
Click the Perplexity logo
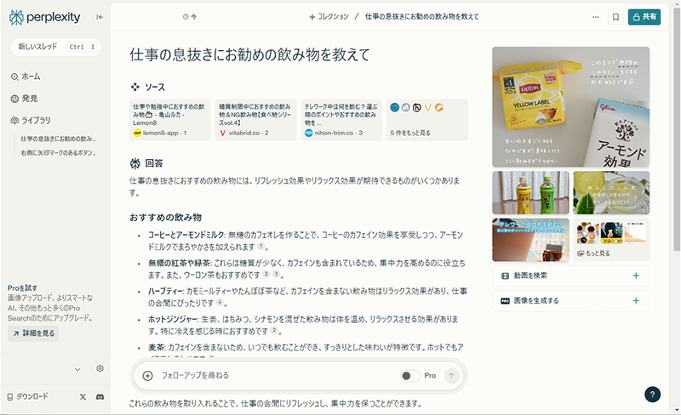[x=44, y=17]
